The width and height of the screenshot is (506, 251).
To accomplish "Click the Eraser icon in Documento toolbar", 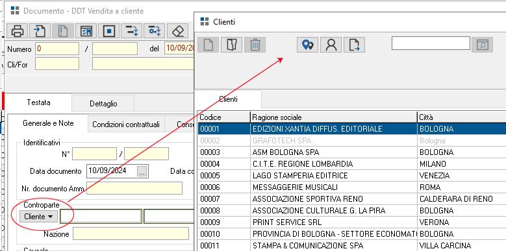I will pyautogui.click(x=178, y=31).
